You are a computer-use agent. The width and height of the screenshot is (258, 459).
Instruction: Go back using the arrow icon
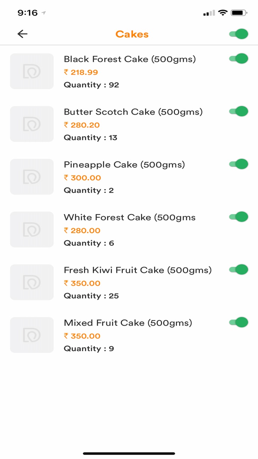coord(22,34)
